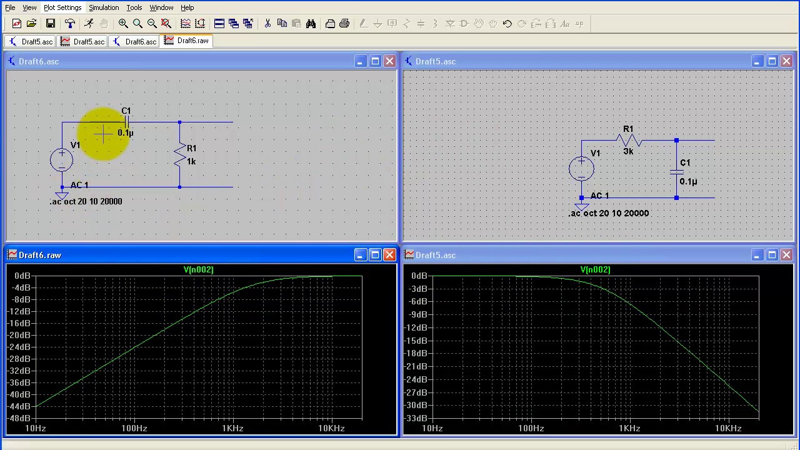Click the Pick Visible Traces icon
Image resolution: width=800 pixels, height=450 pixels.
(x=186, y=24)
